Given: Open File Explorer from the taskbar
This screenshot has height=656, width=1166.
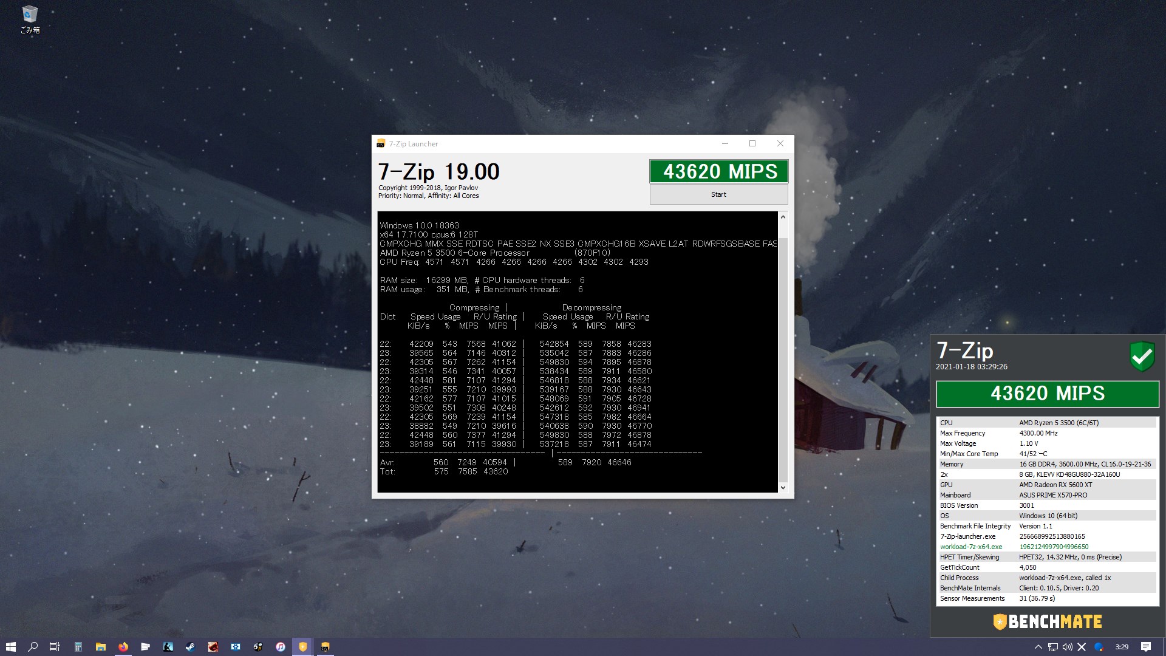Looking at the screenshot, I should click(x=101, y=647).
